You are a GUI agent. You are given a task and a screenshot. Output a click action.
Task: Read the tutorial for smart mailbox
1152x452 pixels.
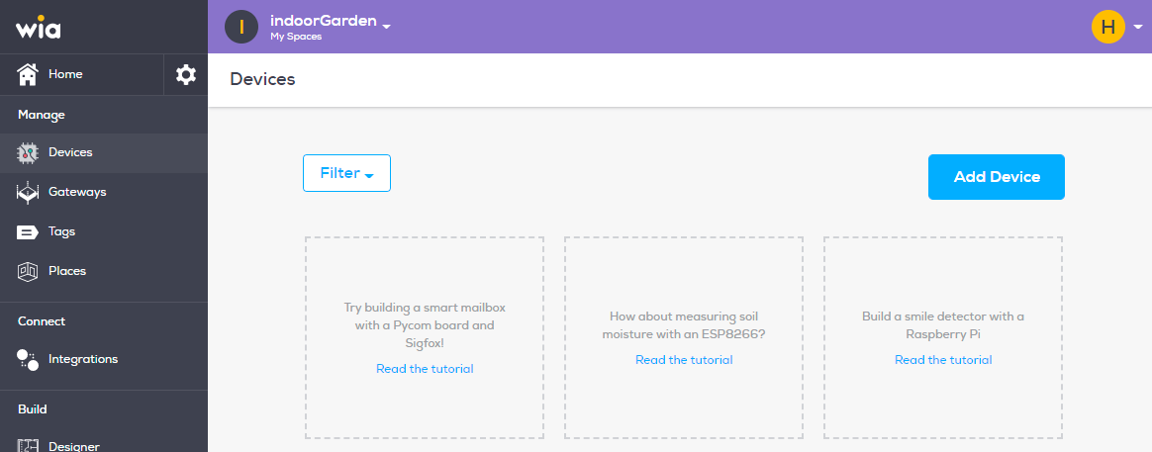tap(425, 369)
